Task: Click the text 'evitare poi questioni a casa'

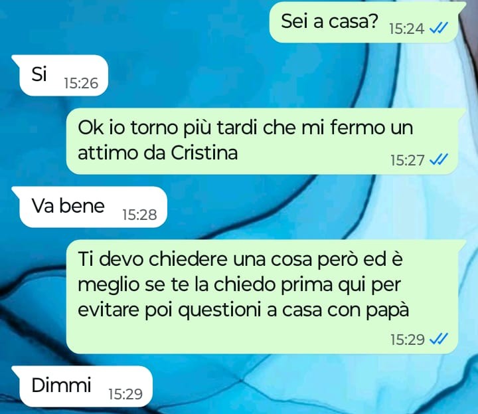Action: click(x=200, y=310)
